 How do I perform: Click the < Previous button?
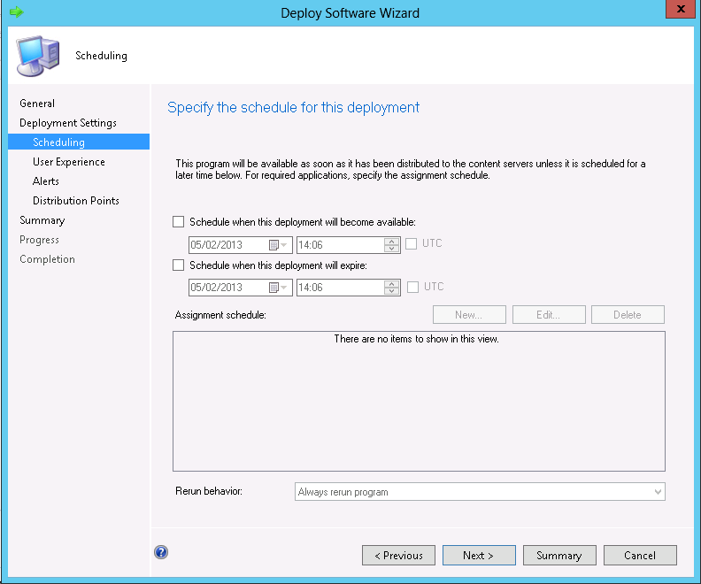tap(398, 555)
